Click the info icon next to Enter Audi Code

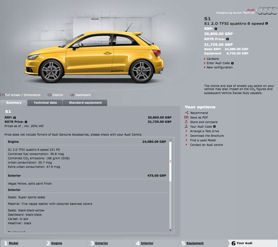(232, 63)
